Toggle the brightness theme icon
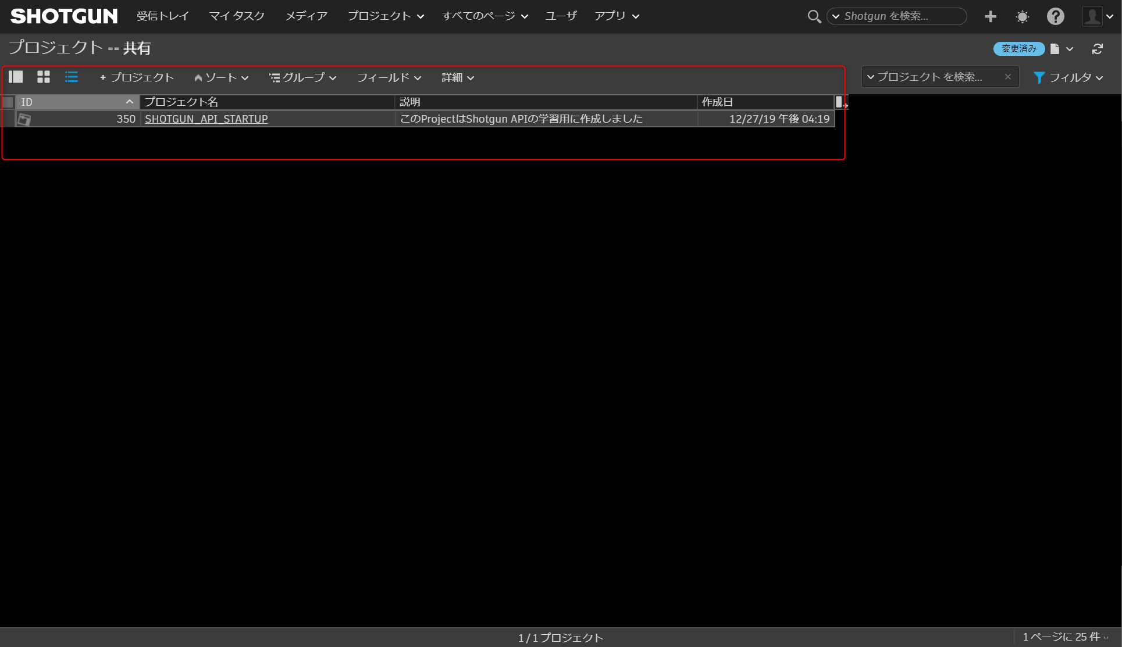 pyautogui.click(x=1023, y=16)
